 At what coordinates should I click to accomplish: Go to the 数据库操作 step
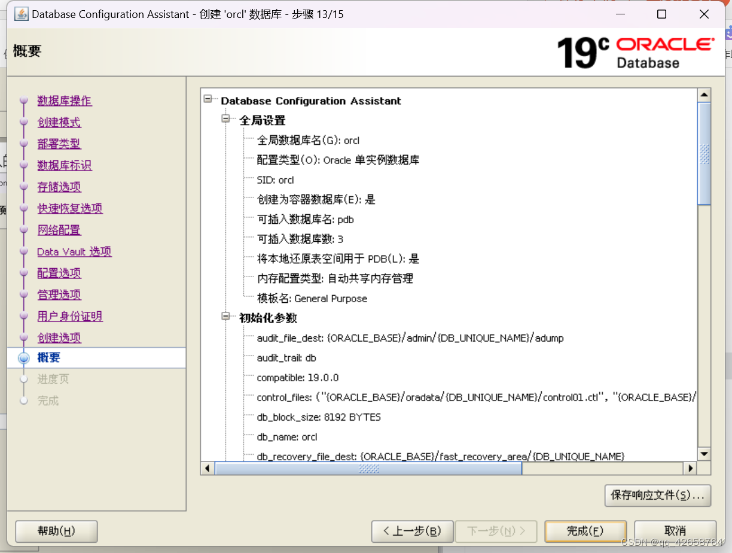[x=65, y=101]
